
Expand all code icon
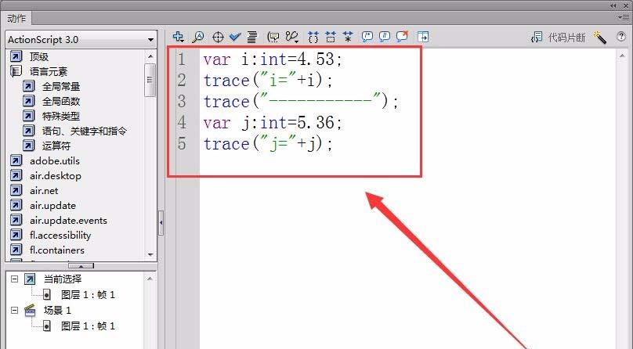pyautogui.click(x=348, y=37)
